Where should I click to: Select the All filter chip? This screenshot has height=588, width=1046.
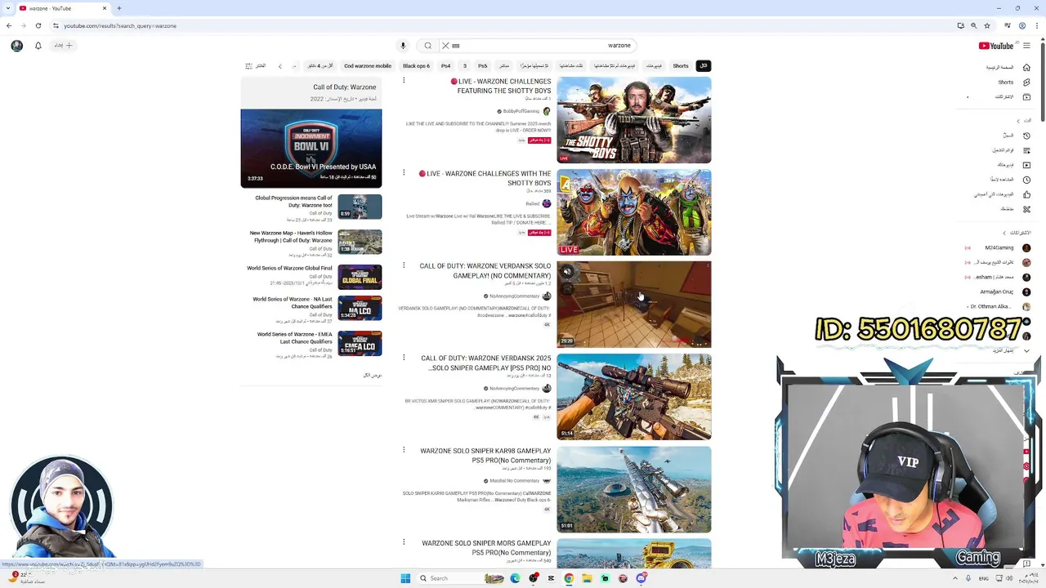(703, 66)
